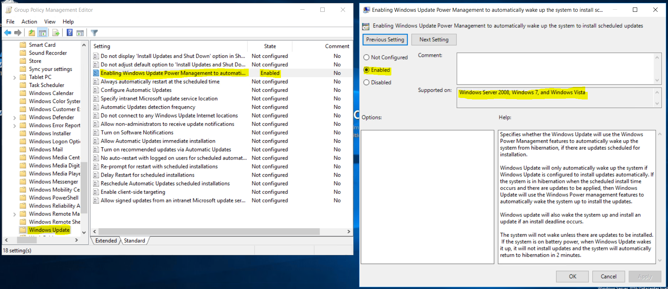Click the settings list's horizontal scrollbar thumb
Screen dimensions: 668x289
pyautogui.click(x=209, y=231)
